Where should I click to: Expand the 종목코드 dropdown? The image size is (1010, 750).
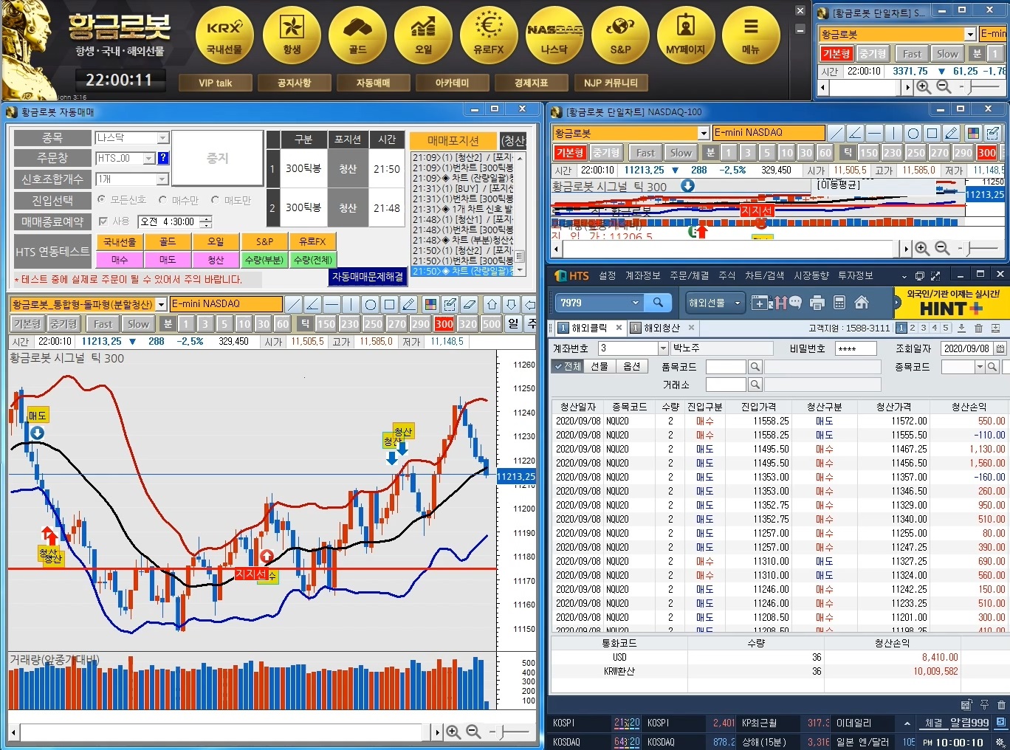[x=980, y=367]
